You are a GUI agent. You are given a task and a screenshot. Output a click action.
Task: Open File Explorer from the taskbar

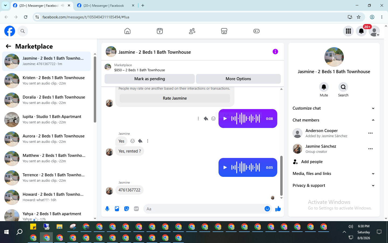click(x=60, y=227)
